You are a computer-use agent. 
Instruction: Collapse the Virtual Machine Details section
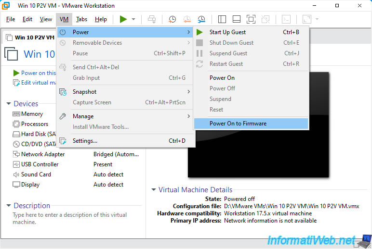[x=154, y=189]
